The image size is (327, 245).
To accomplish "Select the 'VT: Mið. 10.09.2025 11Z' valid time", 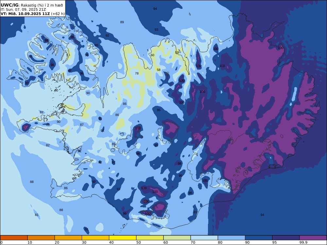I will (25, 14).
